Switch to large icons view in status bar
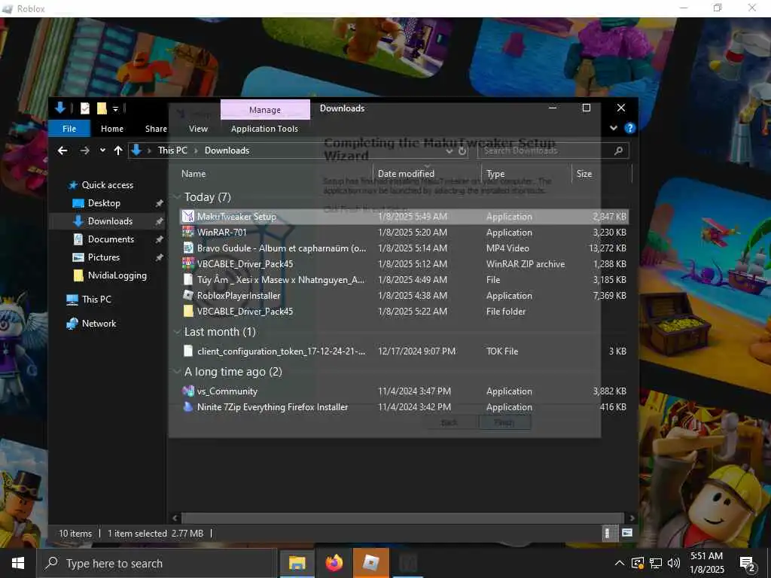Screen dimensions: 771x578 [627, 533]
